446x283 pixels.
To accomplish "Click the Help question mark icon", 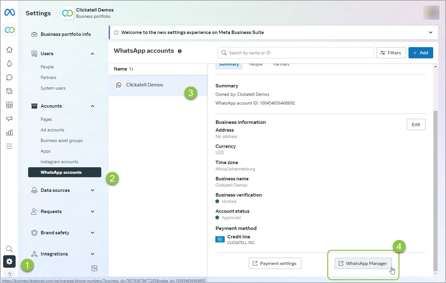I will coord(9,275).
